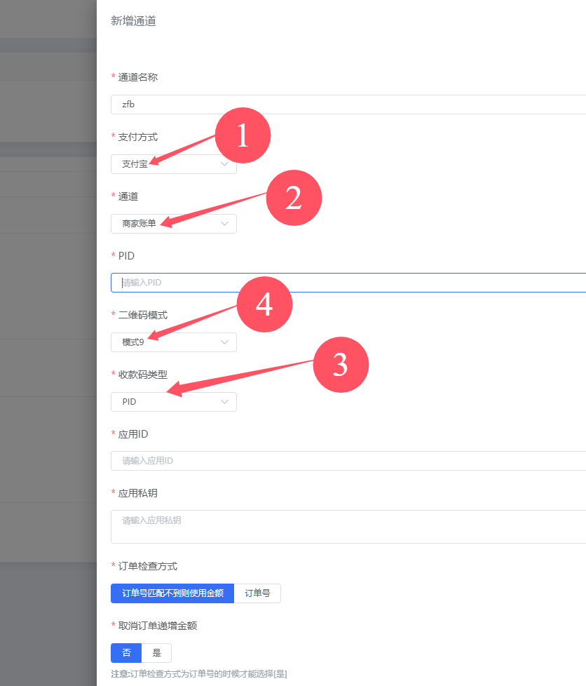
Task: Open the 二维码模式 dropdown showing 模式9
Action: click(x=174, y=342)
